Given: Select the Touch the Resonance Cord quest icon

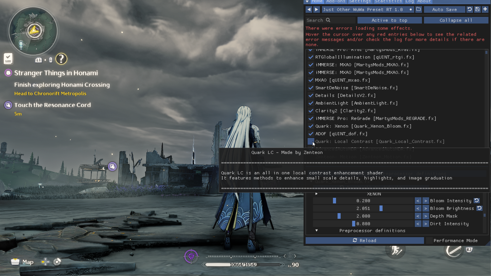Looking at the screenshot, I should [8, 105].
